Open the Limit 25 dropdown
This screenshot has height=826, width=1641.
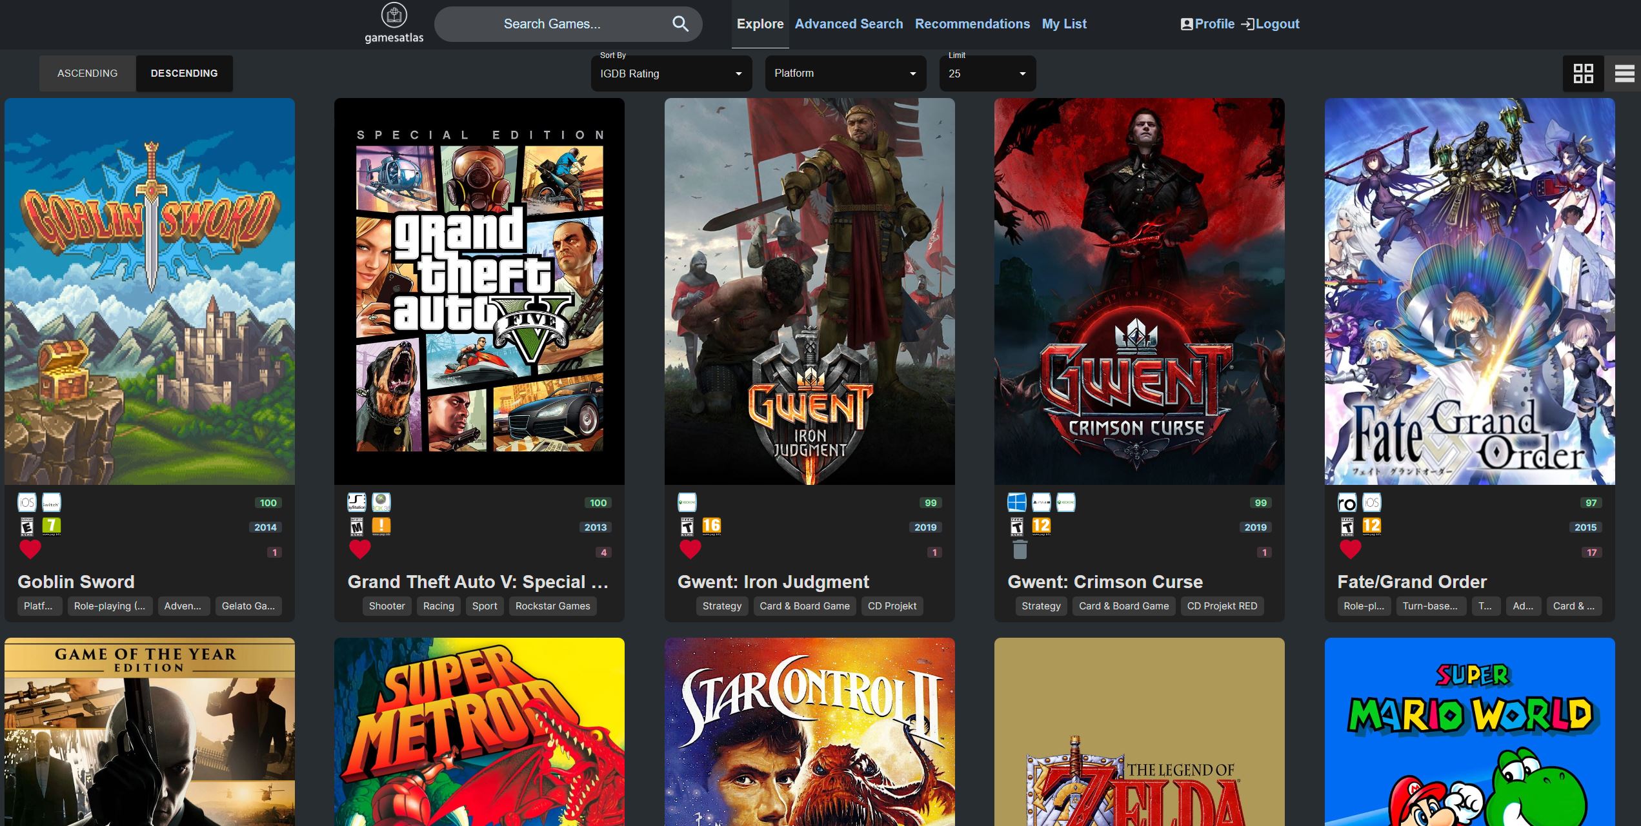click(987, 74)
